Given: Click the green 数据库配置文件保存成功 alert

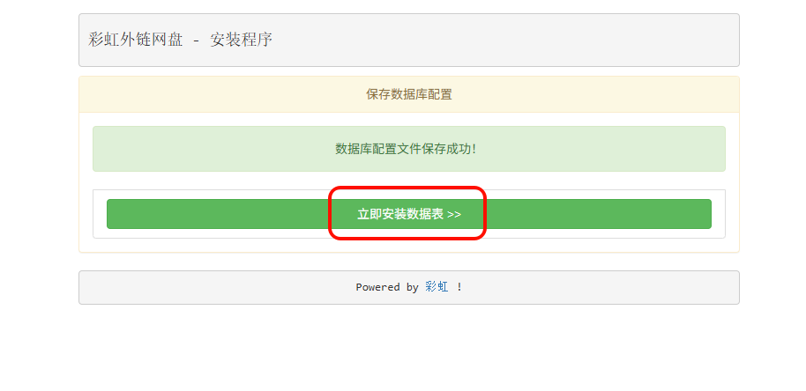Looking at the screenshot, I should coord(408,149).
